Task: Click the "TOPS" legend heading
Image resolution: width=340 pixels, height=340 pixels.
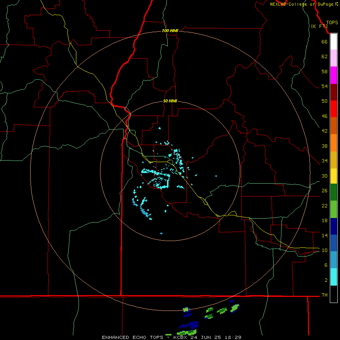Action: coord(332,23)
